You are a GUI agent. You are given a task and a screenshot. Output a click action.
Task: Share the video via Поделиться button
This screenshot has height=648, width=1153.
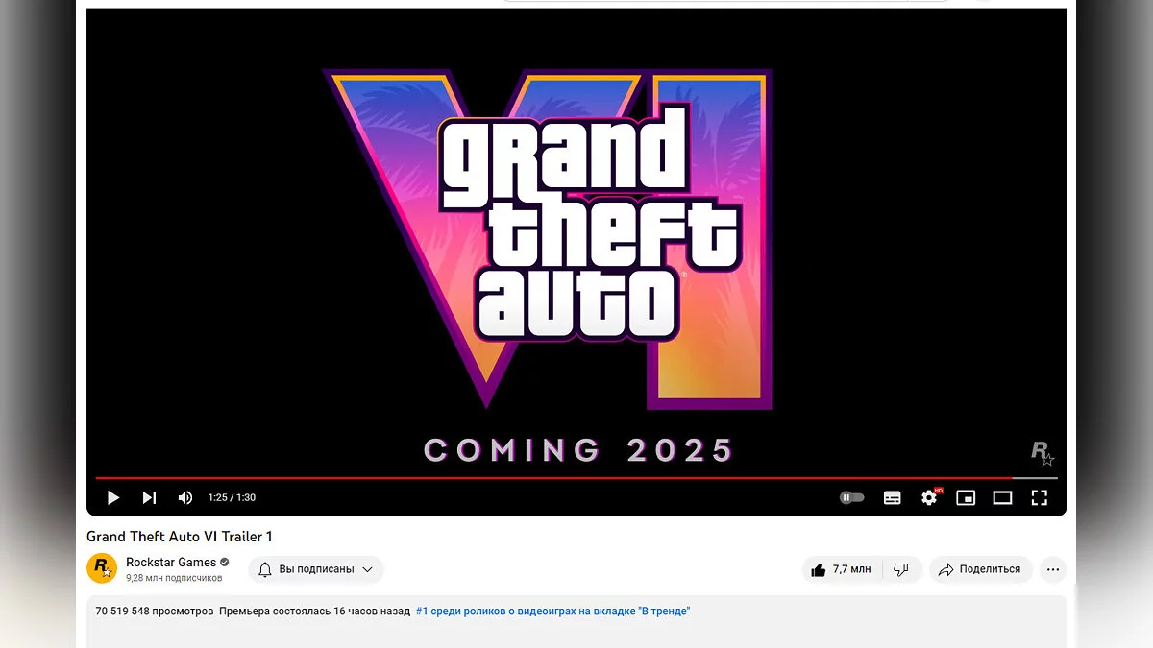[980, 569]
